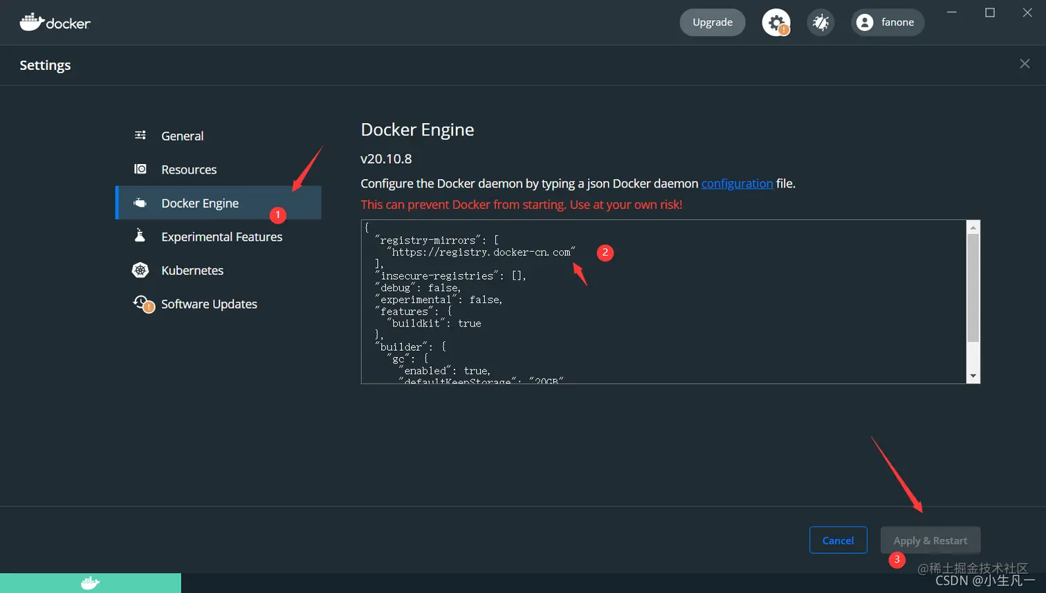
Task: Open the fanone account menu
Action: [x=888, y=22]
